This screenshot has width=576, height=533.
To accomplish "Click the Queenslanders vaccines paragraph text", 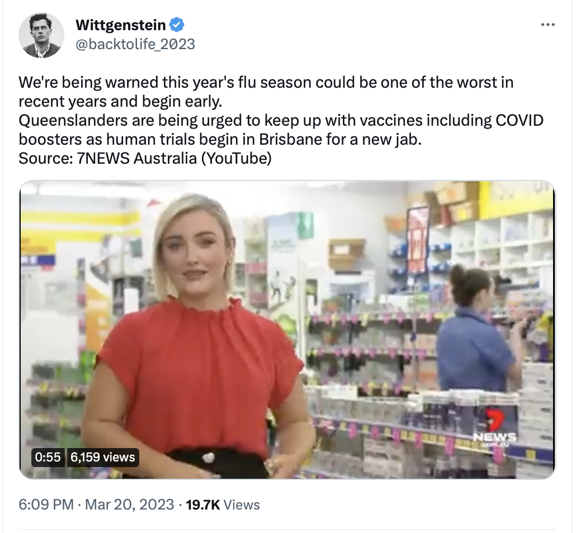I will tap(281, 130).
